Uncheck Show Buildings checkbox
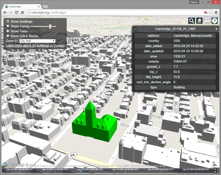The height and width of the screenshot is (175, 221). tap(8, 21)
